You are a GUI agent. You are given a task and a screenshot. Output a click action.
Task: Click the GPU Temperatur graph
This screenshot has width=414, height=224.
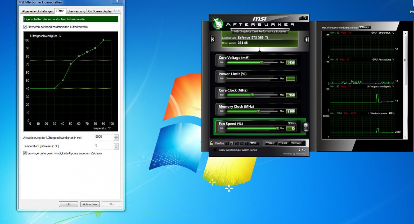point(362,46)
